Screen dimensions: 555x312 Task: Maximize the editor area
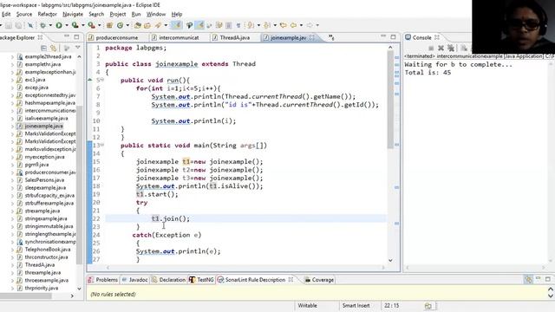(393, 36)
